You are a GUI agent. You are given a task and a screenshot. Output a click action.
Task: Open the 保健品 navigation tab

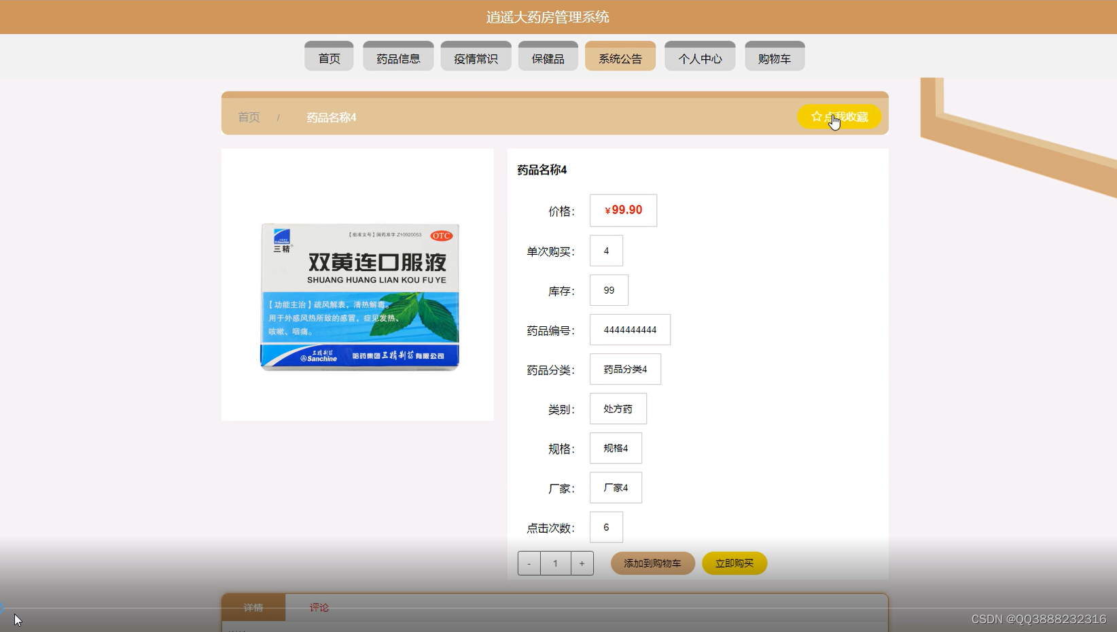(548, 56)
